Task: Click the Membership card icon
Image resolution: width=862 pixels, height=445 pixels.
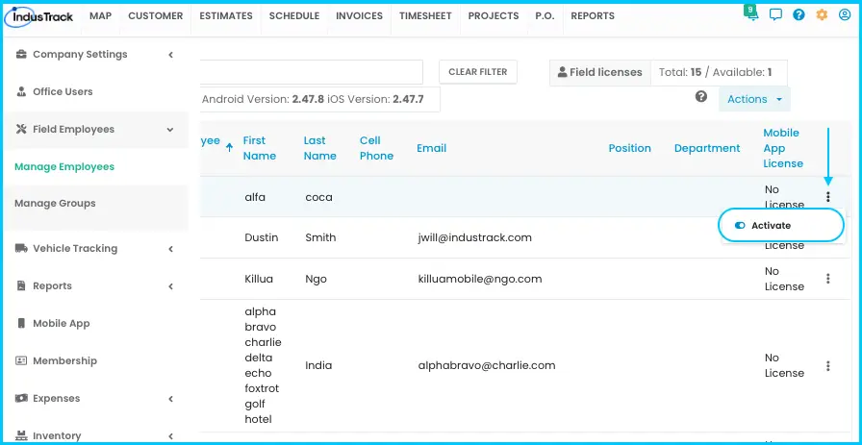Action: point(21,361)
